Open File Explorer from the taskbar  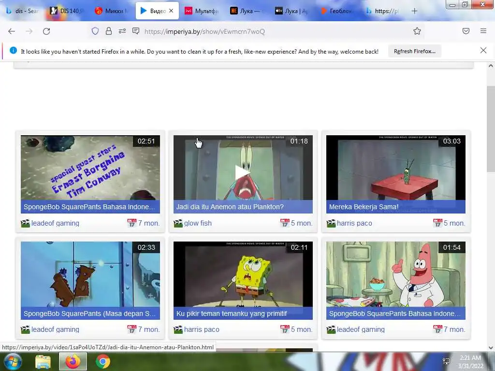(x=43, y=362)
